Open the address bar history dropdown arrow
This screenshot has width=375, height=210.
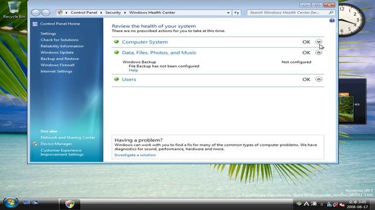[x=228, y=13]
